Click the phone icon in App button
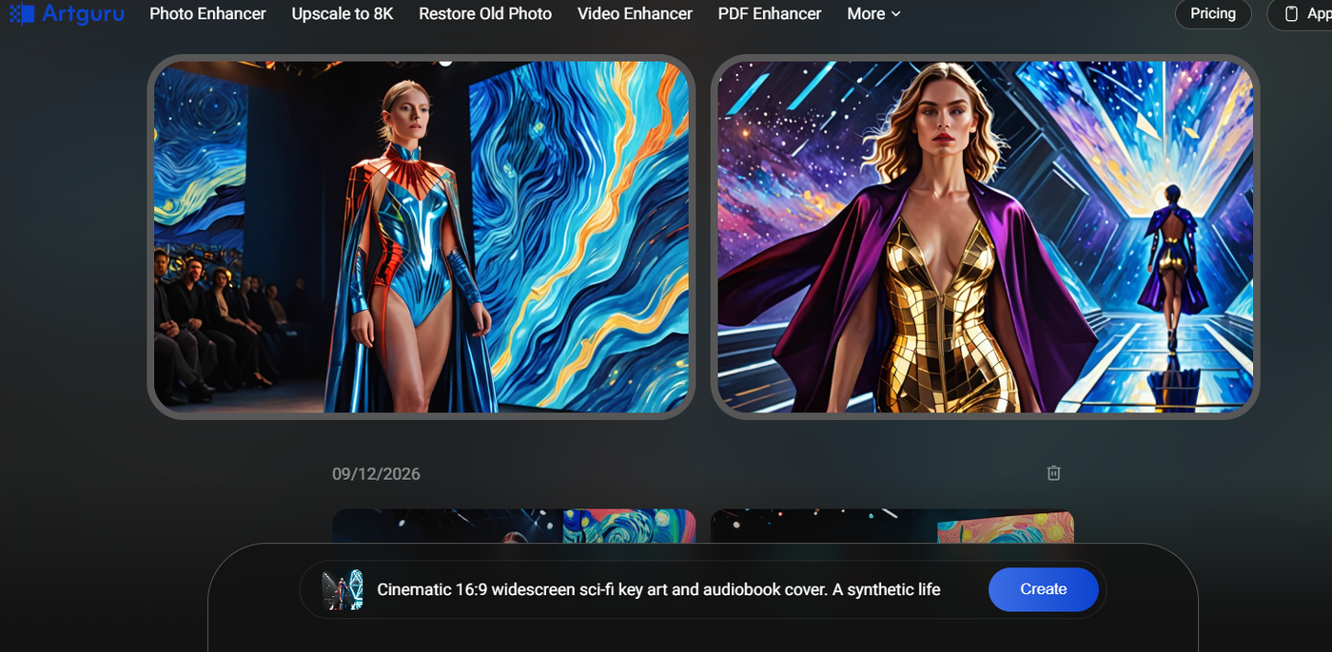 pos(1291,14)
